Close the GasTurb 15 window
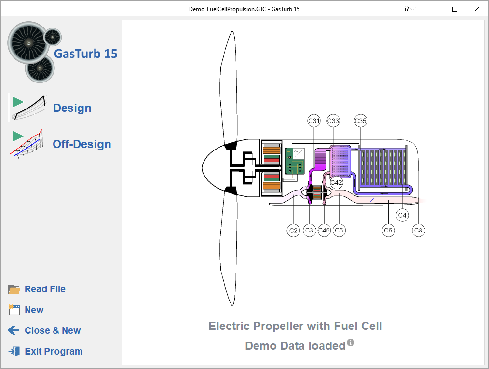Screen dimensions: 489x369 [x=477, y=9]
